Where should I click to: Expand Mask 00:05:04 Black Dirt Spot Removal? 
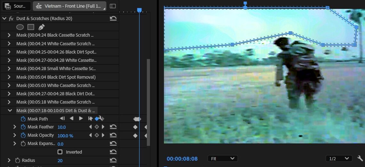[9, 77]
